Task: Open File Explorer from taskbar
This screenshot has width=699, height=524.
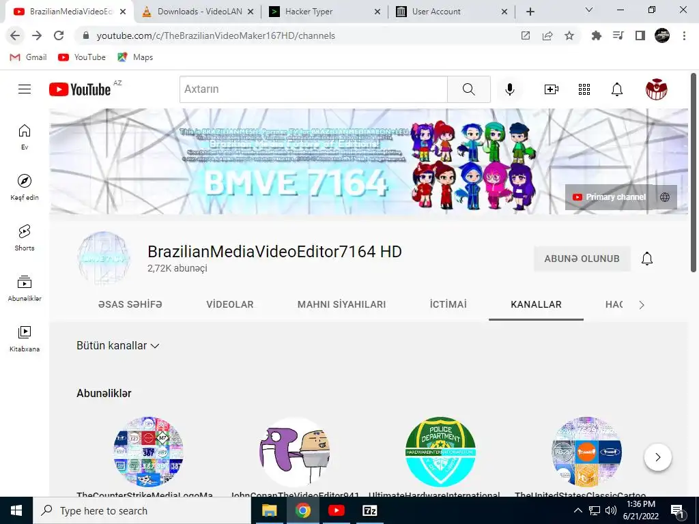Action: pyautogui.click(x=269, y=510)
